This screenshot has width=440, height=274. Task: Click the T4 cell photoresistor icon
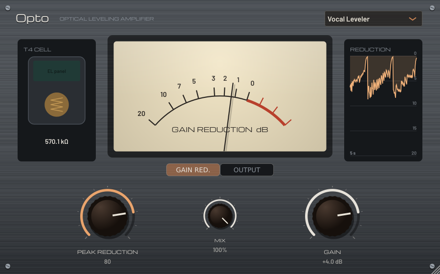point(57,104)
